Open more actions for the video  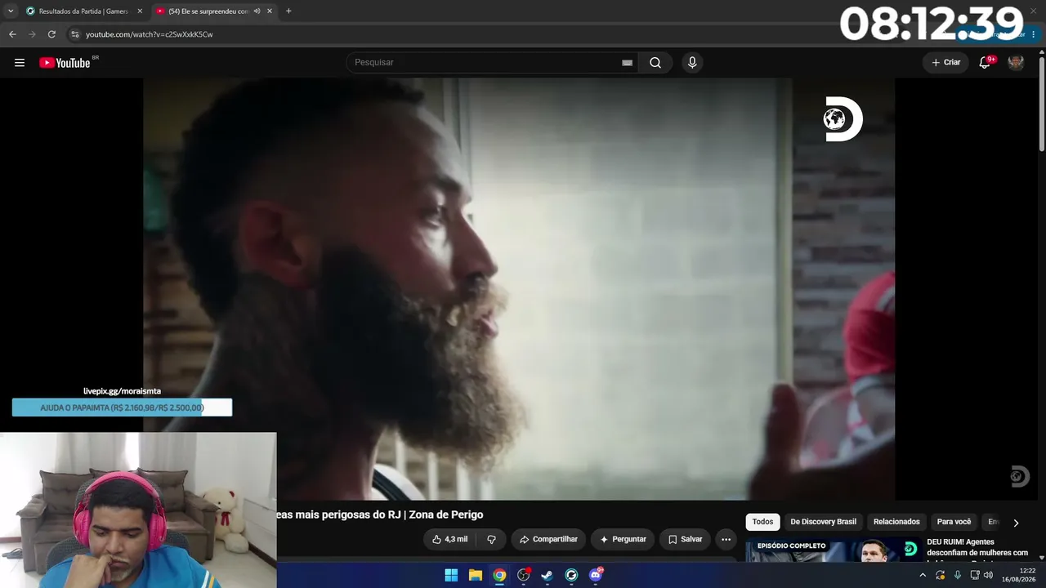(726, 539)
